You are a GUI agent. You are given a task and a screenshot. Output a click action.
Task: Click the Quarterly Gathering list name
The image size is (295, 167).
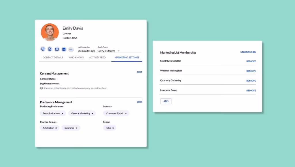click(x=171, y=81)
